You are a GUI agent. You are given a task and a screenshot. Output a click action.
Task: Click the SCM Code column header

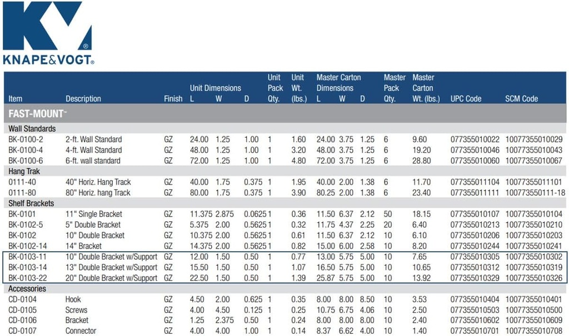[x=521, y=99]
